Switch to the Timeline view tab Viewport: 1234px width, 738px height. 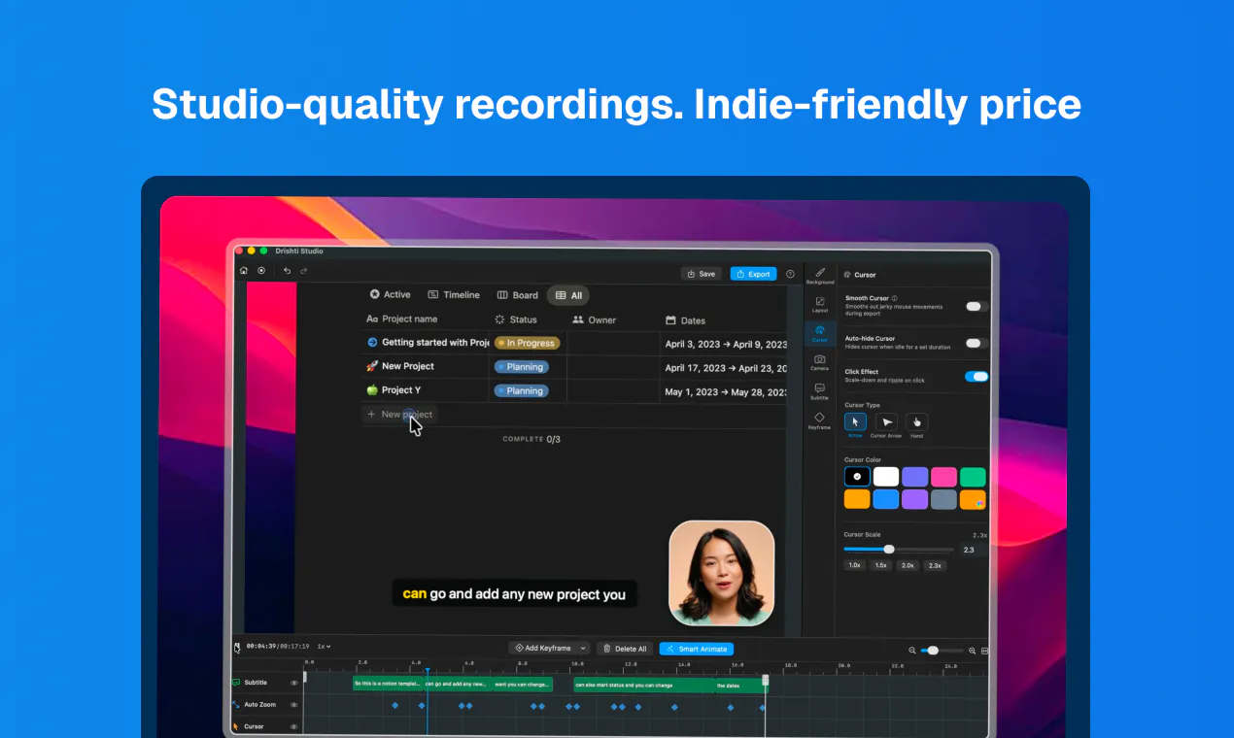point(454,294)
